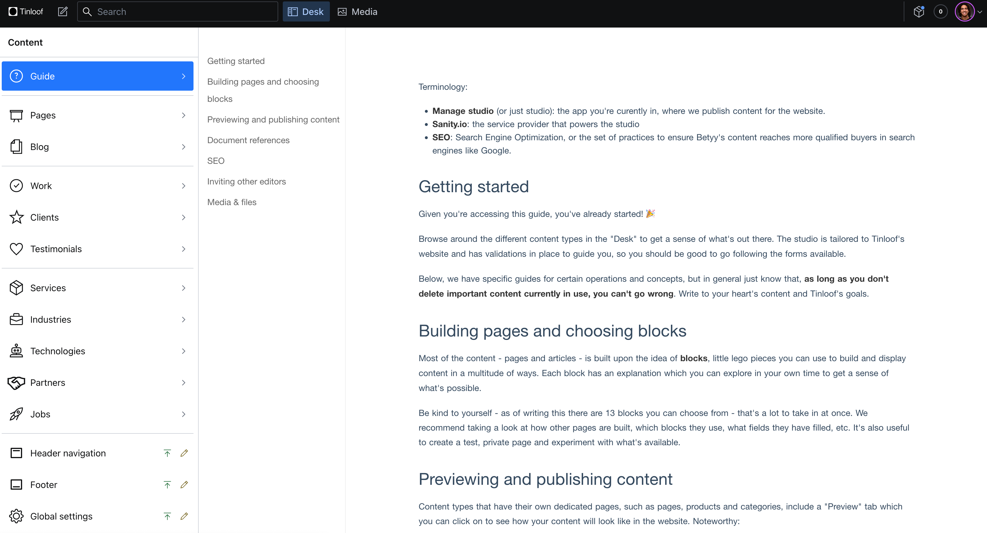The height and width of the screenshot is (533, 987).
Task: Expand the Services chevron arrow
Action: 183,288
